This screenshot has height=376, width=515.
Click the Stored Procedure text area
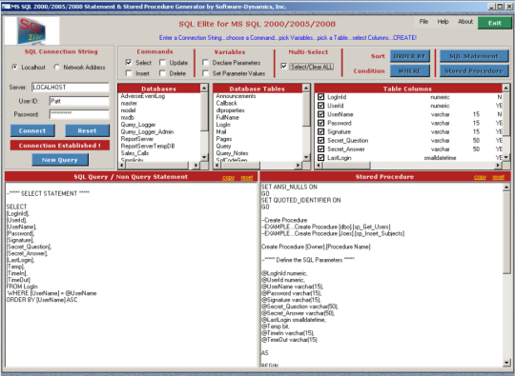click(x=381, y=274)
